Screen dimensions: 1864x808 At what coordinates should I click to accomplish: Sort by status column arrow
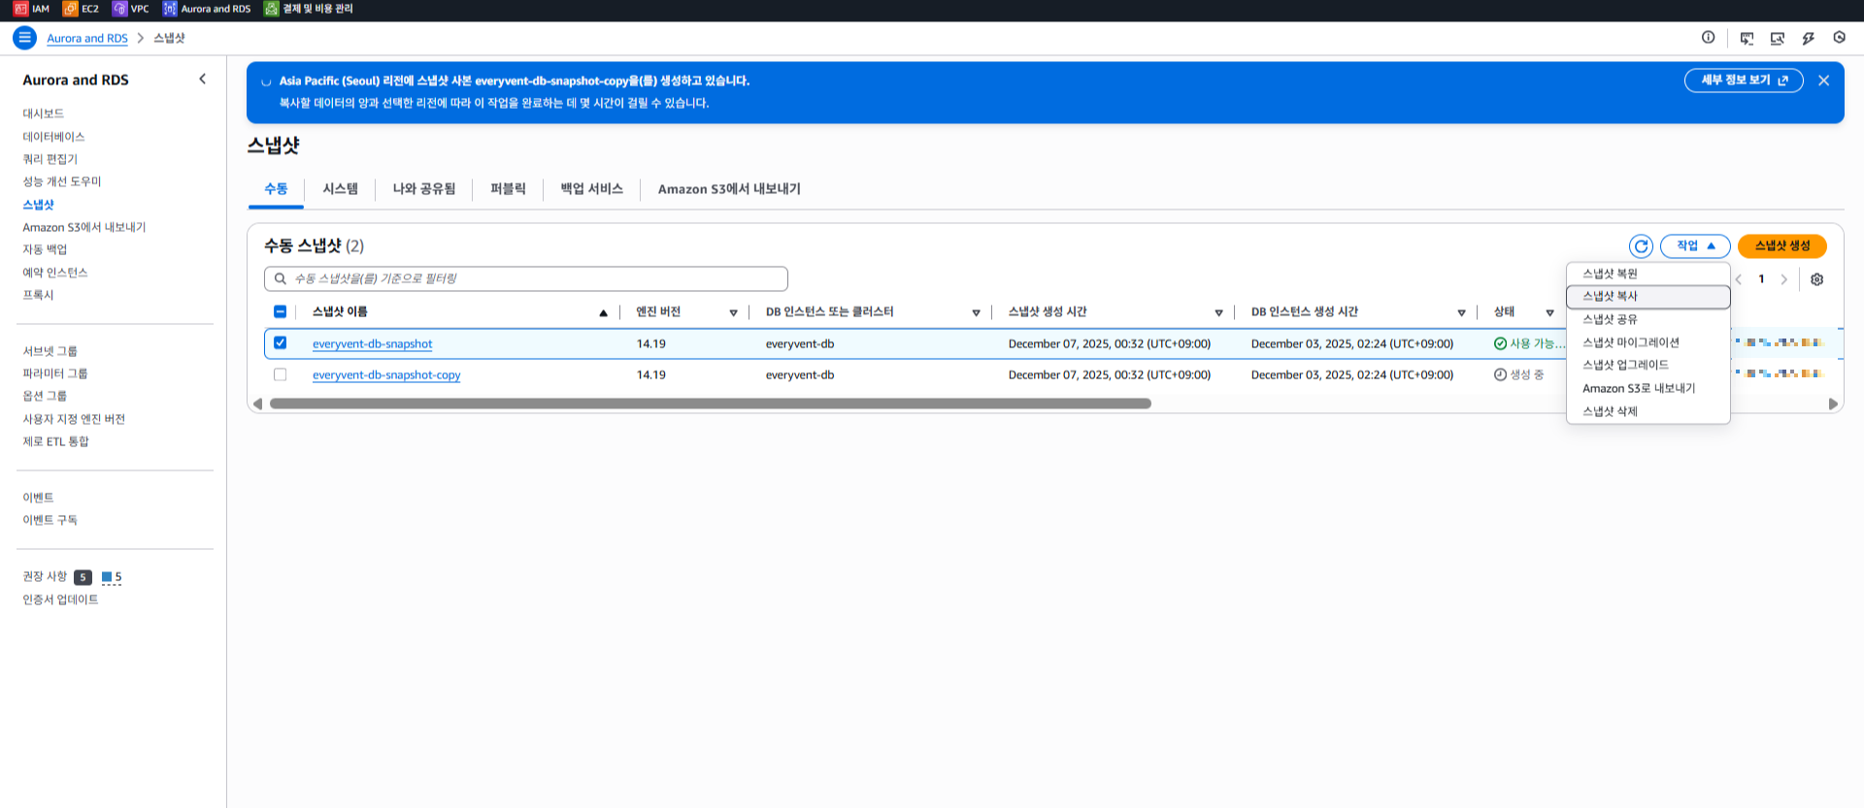1549,312
